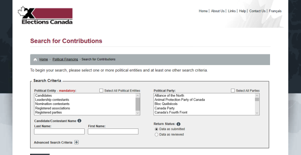Click the Last Name input field
The height and width of the screenshot is (155, 301).
pos(59,131)
